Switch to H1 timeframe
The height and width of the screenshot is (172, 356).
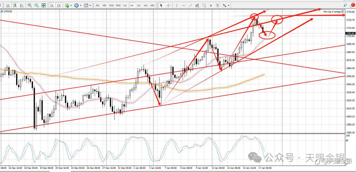125,5
